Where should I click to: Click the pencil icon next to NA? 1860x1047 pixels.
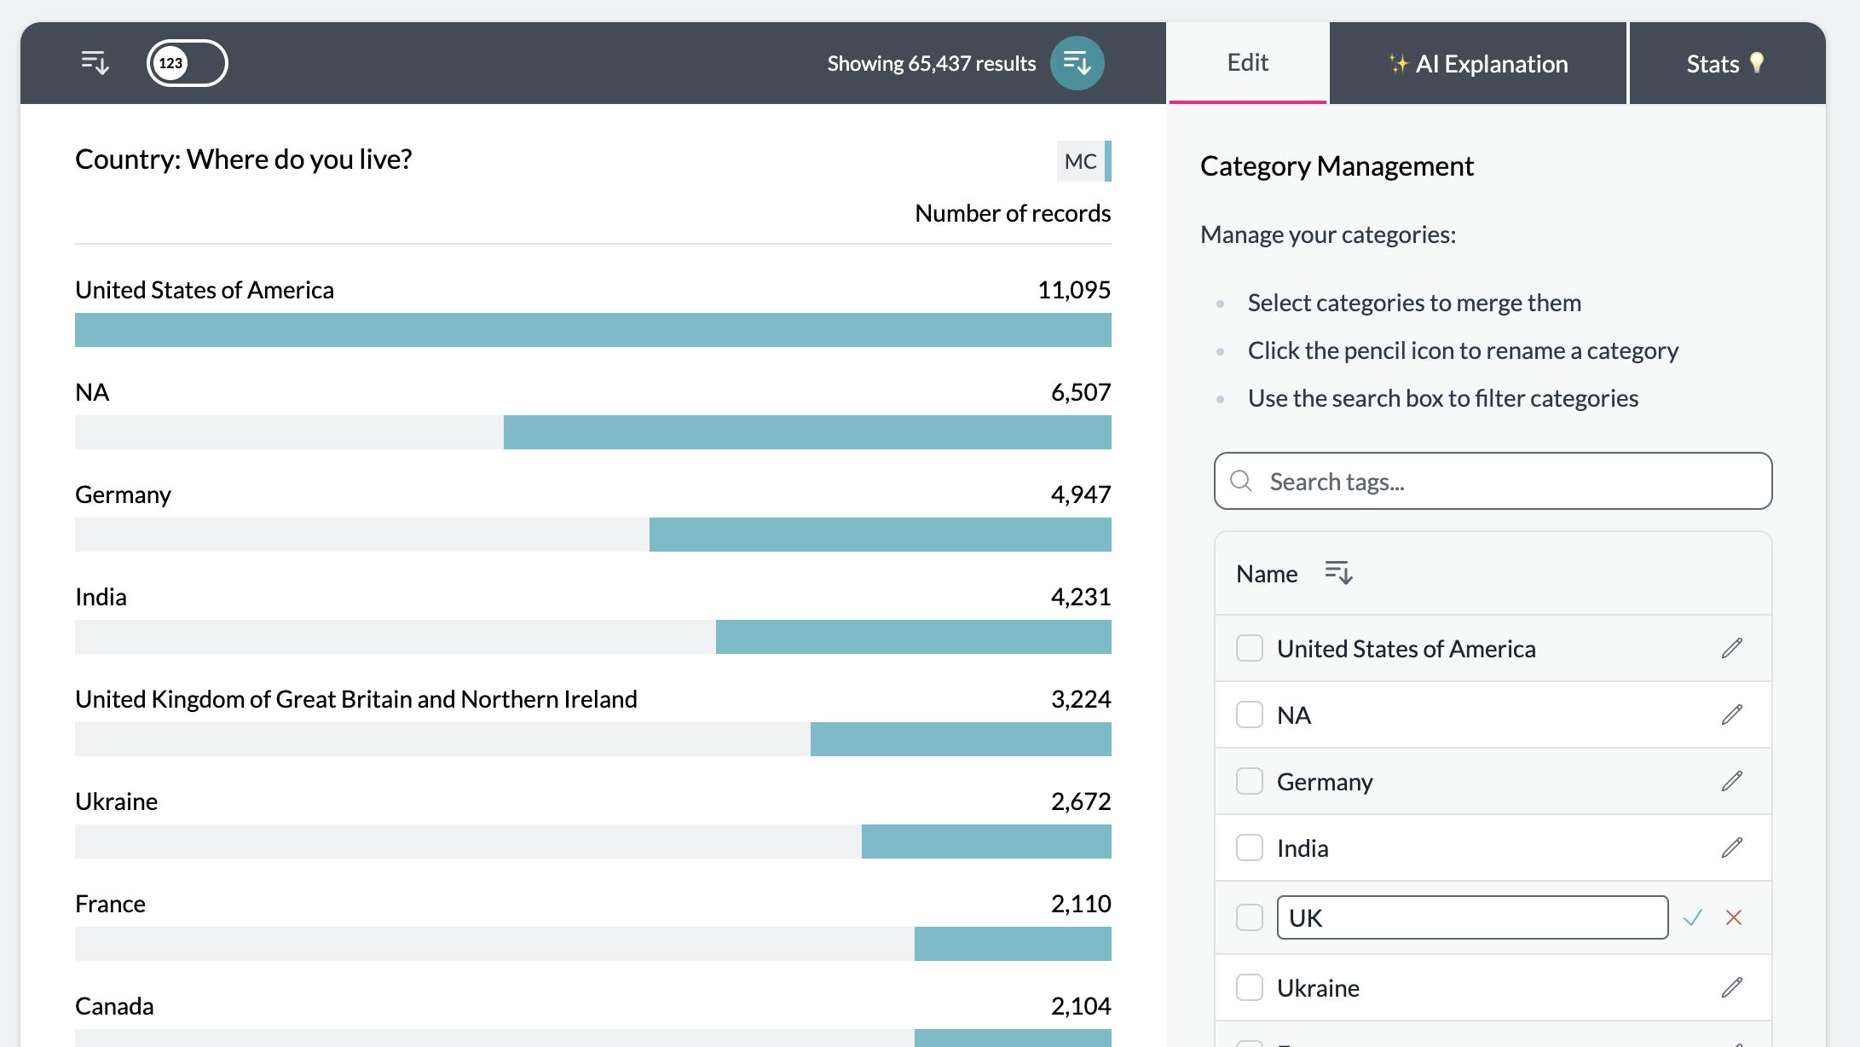click(x=1731, y=715)
